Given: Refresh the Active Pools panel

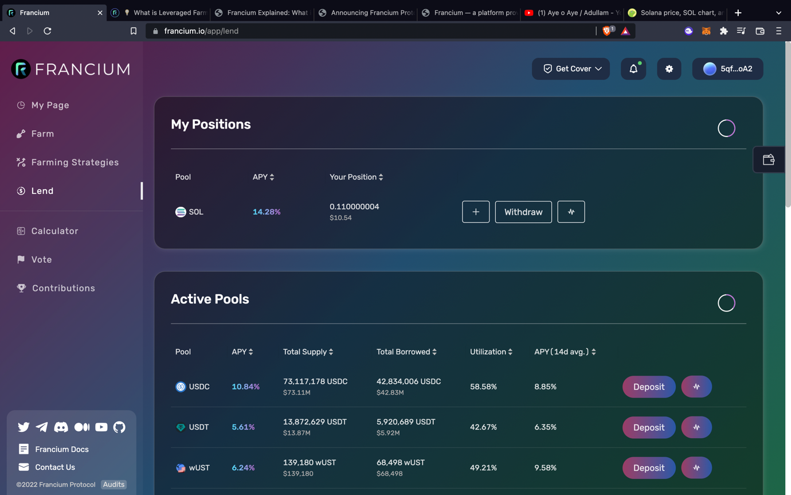Looking at the screenshot, I should click(726, 303).
